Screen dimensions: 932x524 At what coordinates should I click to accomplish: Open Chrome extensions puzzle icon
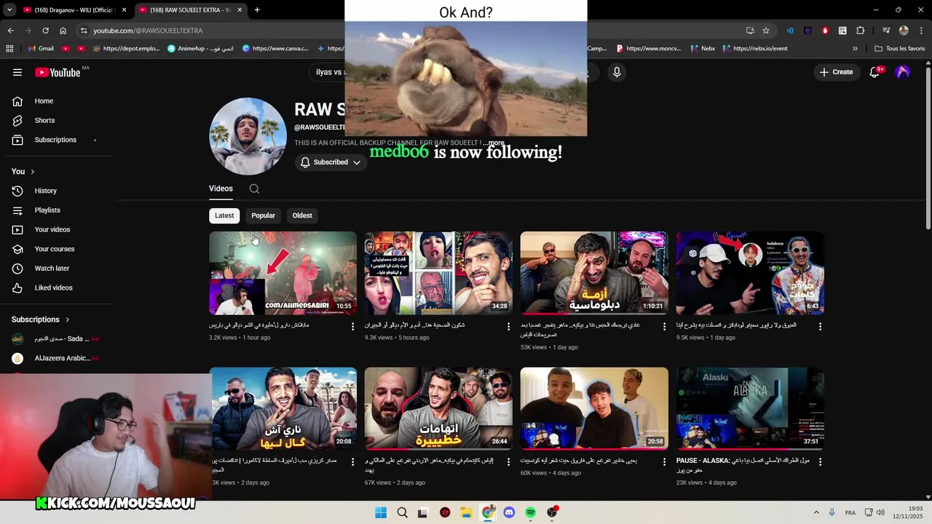860,31
